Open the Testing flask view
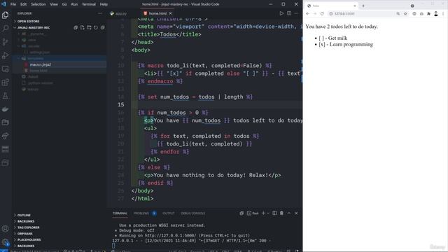448x252 pixels. pos(5,96)
